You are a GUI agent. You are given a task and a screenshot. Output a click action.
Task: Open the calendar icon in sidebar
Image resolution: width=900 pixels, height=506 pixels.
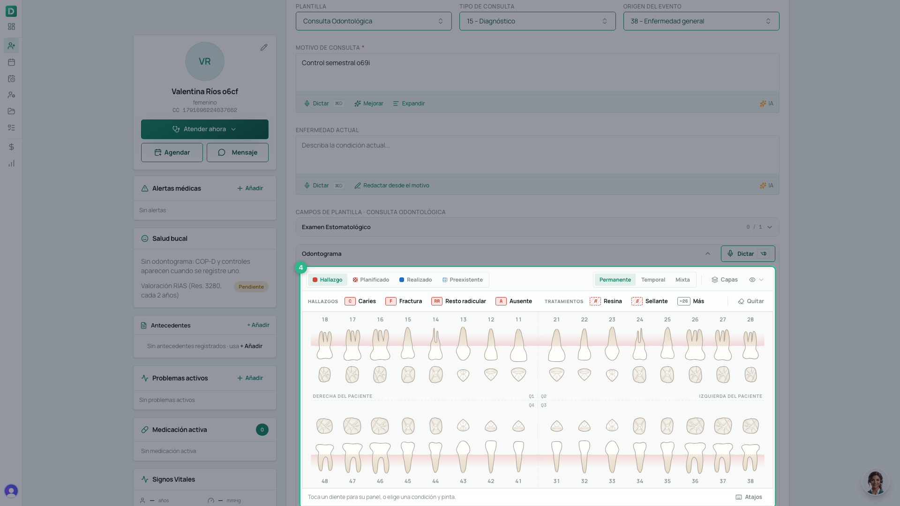11,62
